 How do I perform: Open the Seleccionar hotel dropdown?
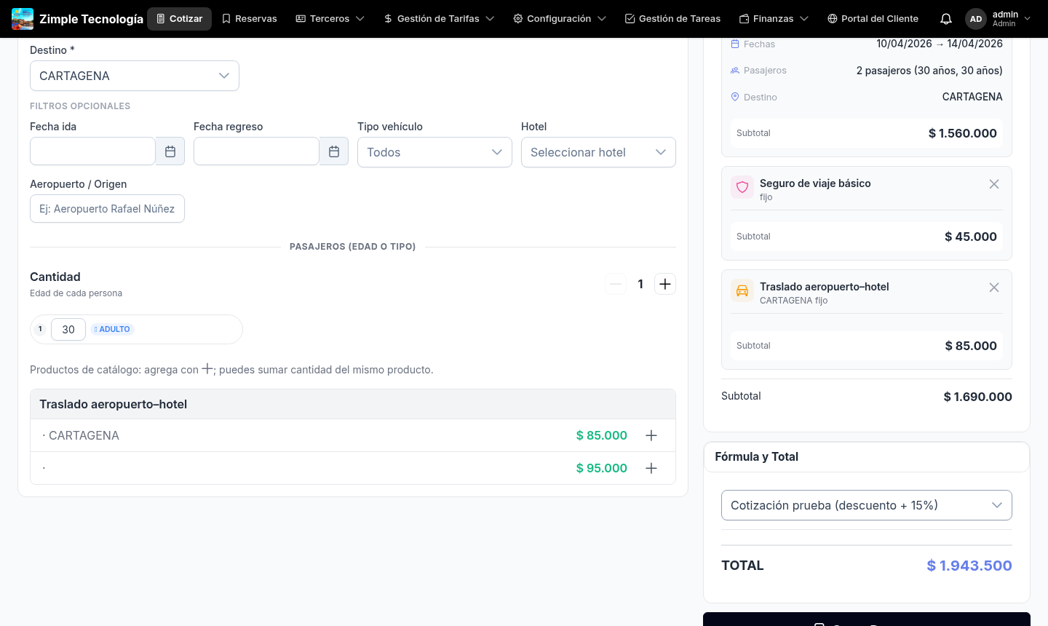598,152
